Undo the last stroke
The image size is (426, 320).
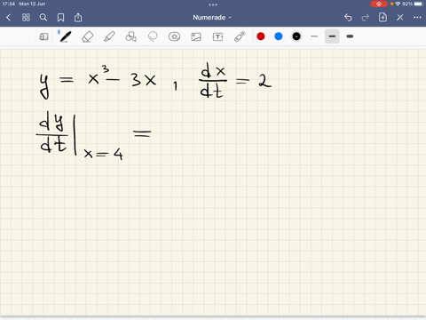click(x=348, y=18)
